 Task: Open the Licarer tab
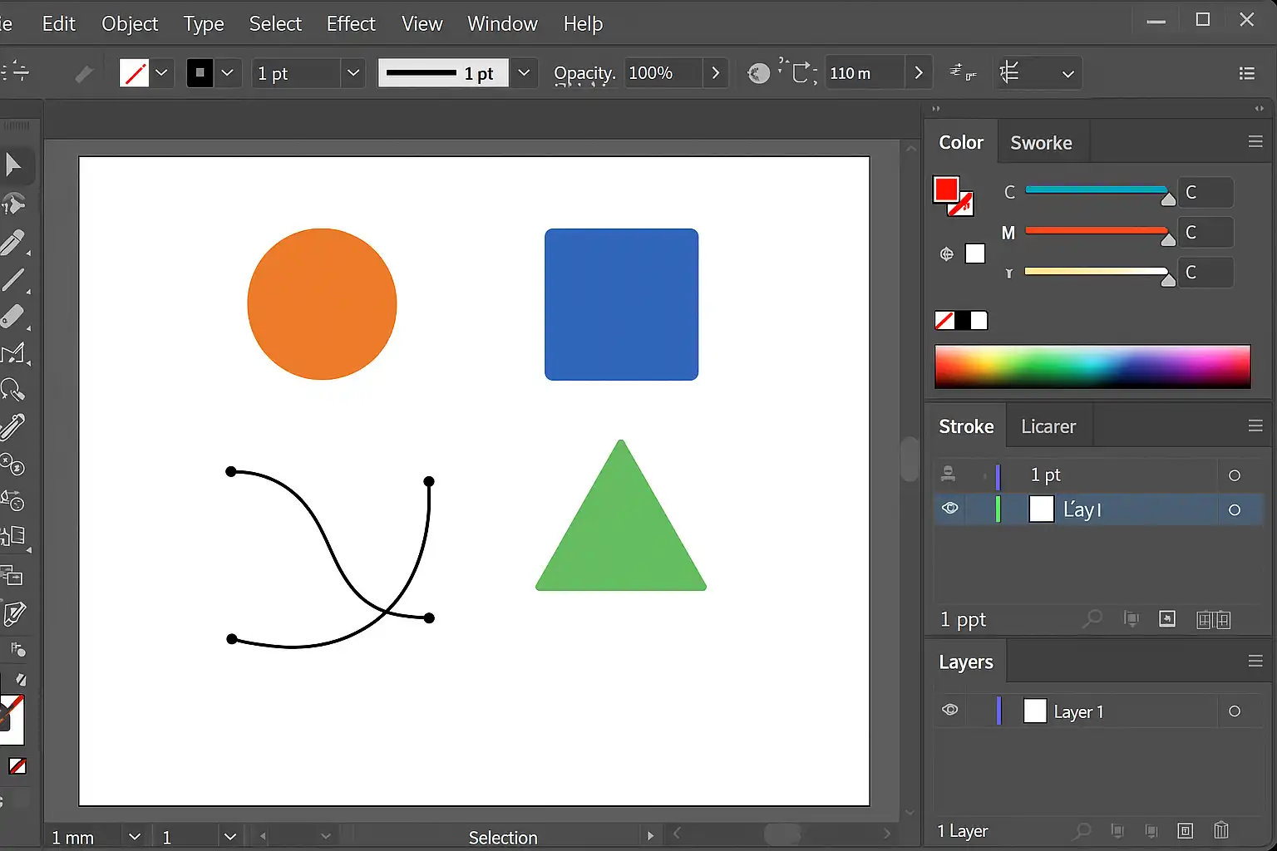(1048, 426)
